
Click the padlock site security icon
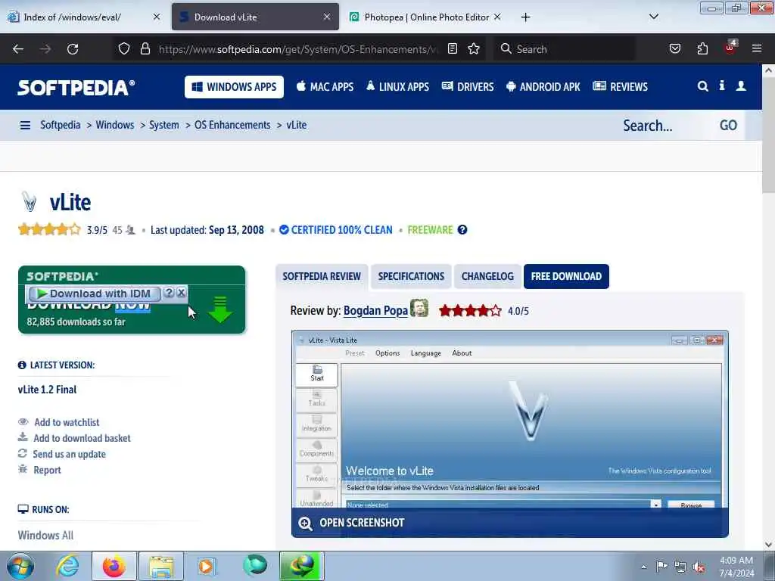[145, 48]
